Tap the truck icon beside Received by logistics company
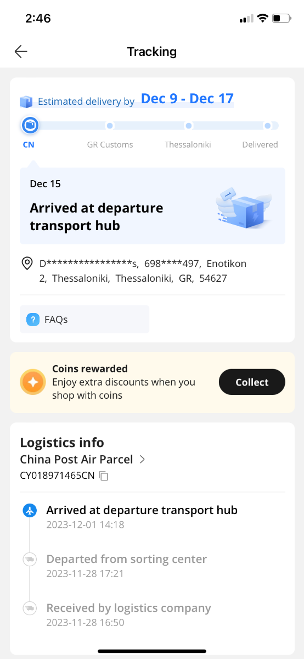The image size is (304, 659). [30, 608]
